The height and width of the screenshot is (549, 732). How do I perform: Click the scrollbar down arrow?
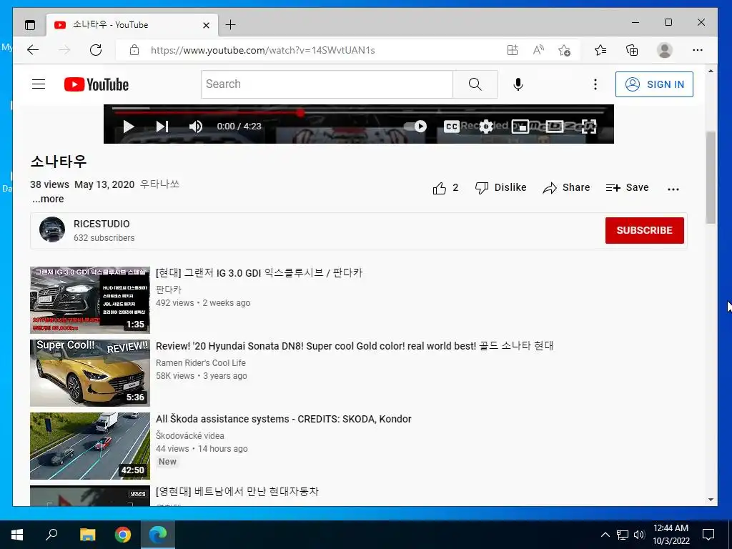[x=711, y=500]
